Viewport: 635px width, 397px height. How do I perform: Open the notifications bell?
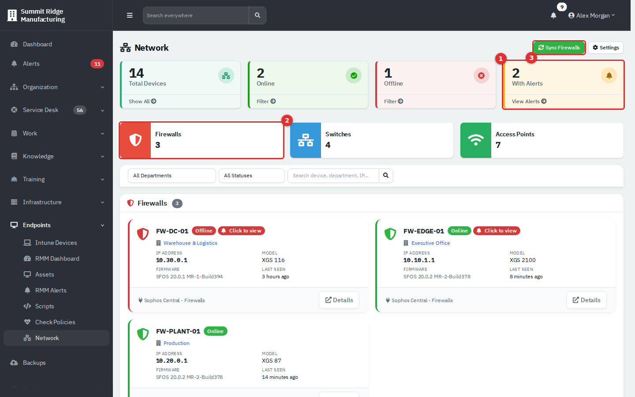(553, 15)
